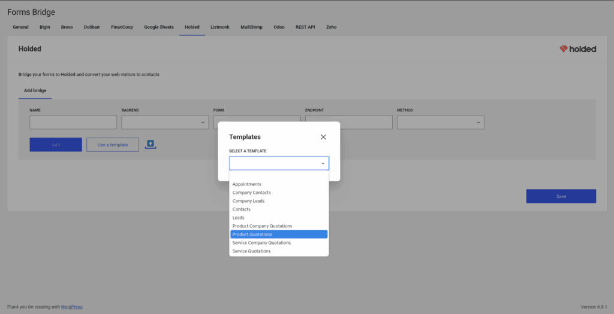
Task: Open the Select a Template dropdown
Action: click(x=279, y=163)
